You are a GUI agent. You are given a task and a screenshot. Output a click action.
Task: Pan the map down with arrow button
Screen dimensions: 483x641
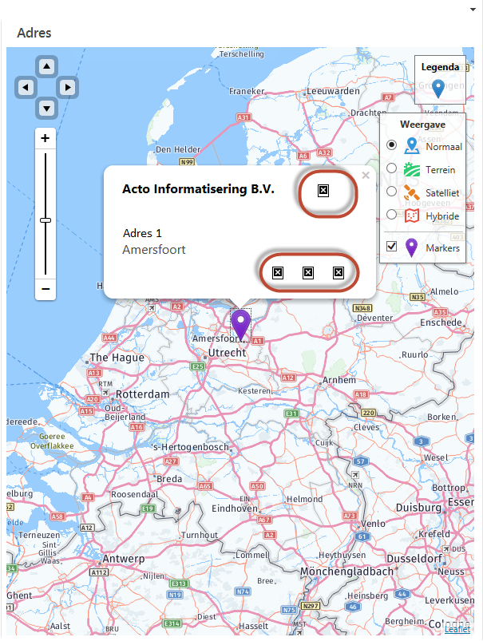(46, 109)
